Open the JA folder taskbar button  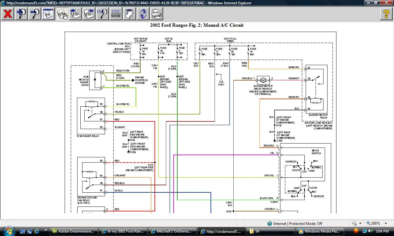pyautogui.click(x=271, y=231)
